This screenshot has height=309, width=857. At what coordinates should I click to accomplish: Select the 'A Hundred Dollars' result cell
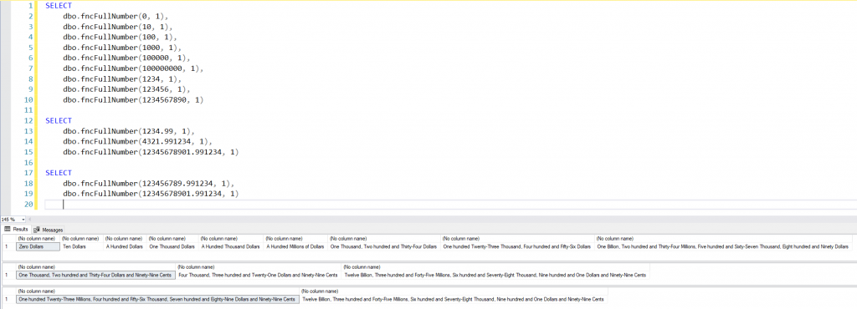(126, 246)
